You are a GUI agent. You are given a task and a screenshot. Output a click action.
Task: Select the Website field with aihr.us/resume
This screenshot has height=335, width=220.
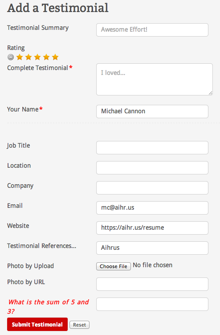(x=152, y=228)
